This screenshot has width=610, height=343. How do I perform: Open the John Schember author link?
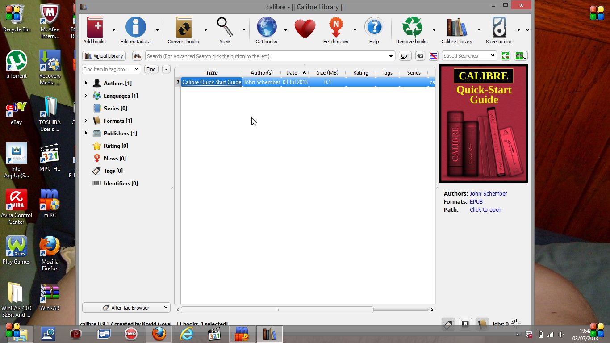pos(488,193)
